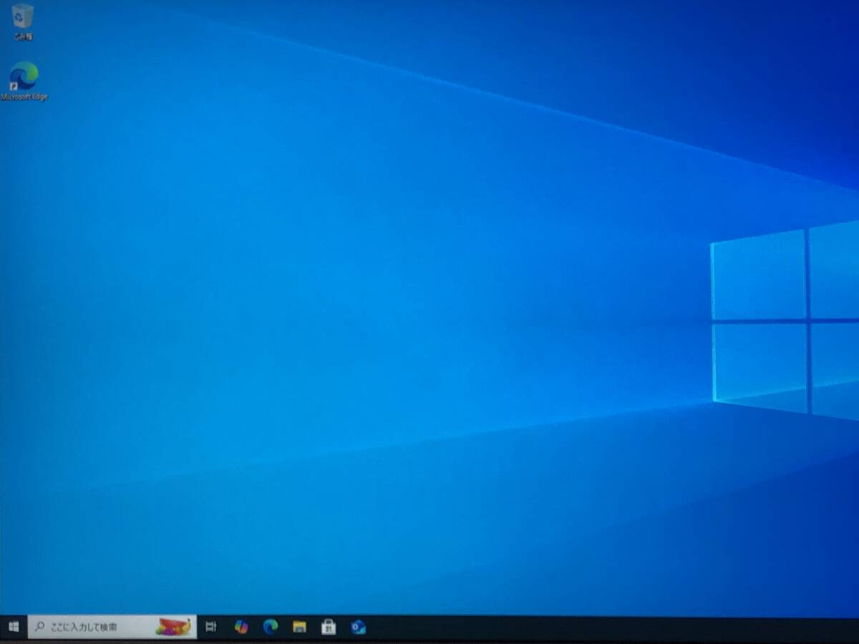Open the Windows Start menu
The width and height of the screenshot is (859, 644).
click(x=14, y=627)
